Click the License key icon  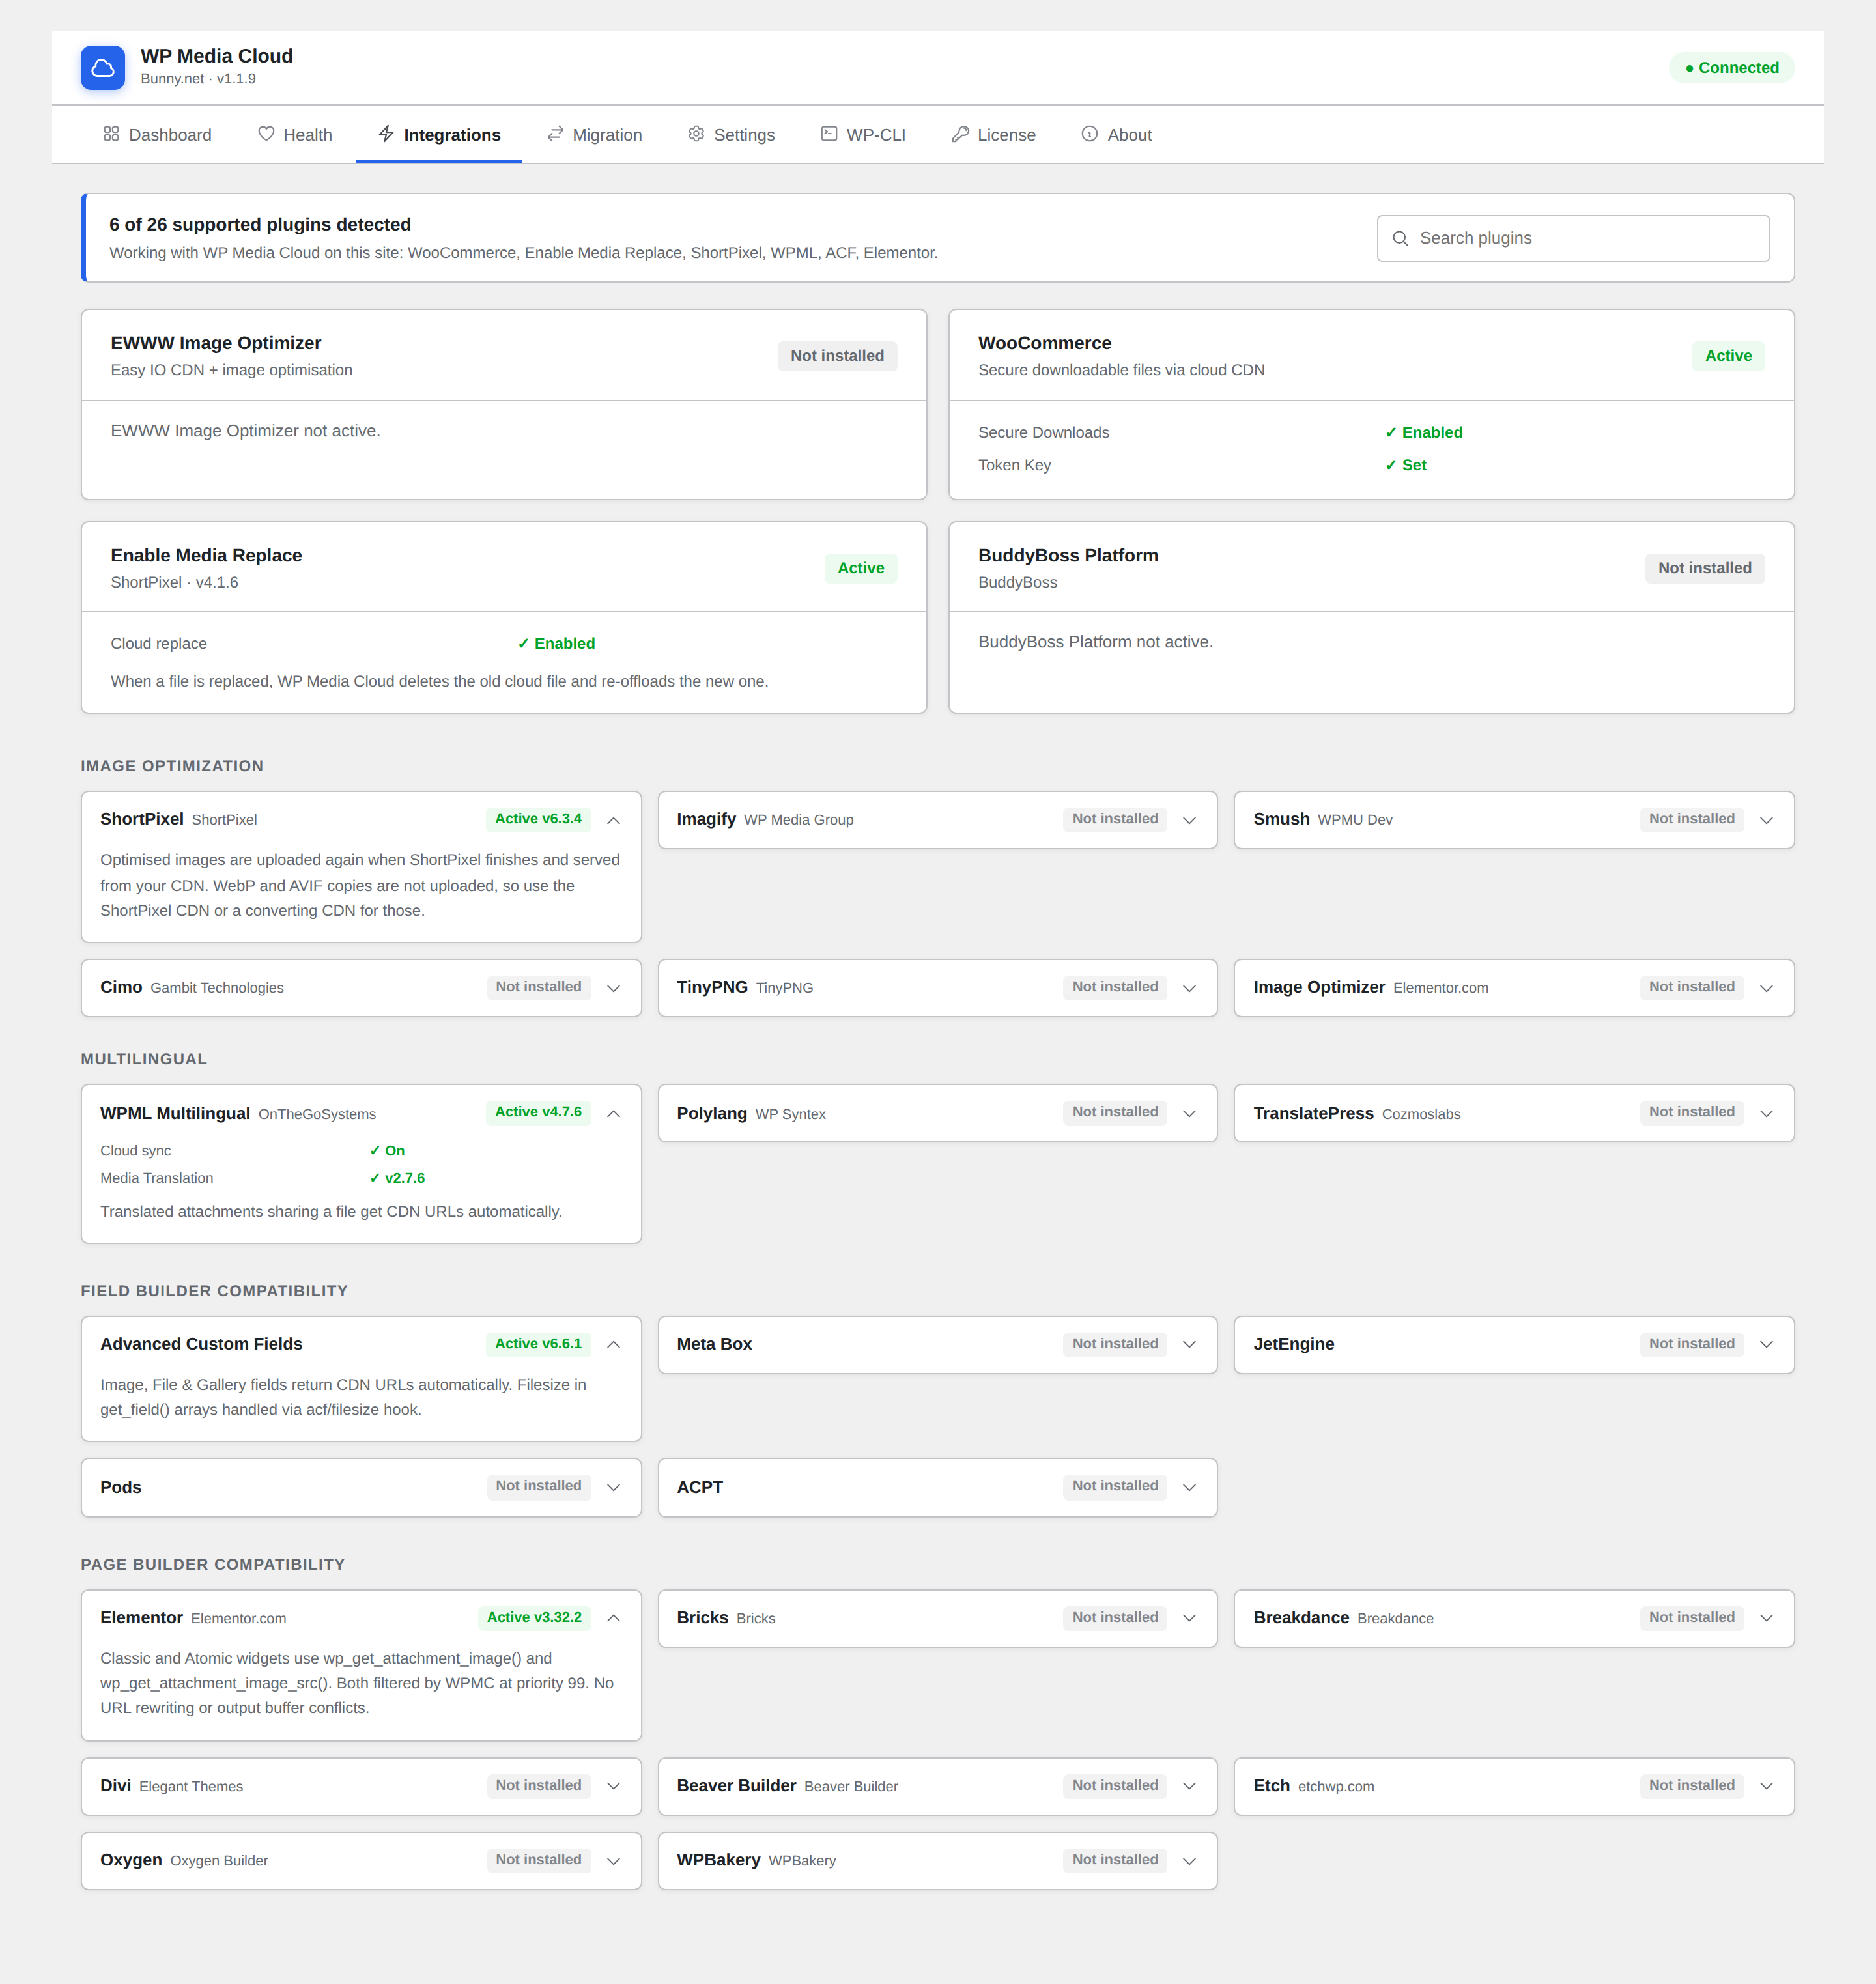click(960, 134)
